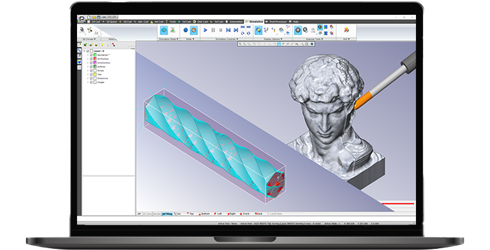Expand the 3d Polylines tree node

pyautogui.click(x=88, y=59)
